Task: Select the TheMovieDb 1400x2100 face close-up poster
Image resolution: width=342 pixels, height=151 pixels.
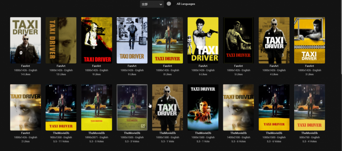Action: coord(239,107)
